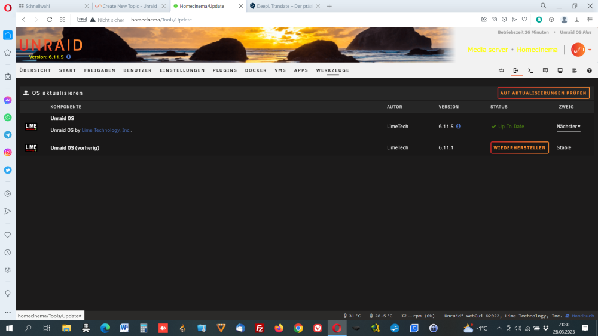Click the Homecinema server name

537,50
